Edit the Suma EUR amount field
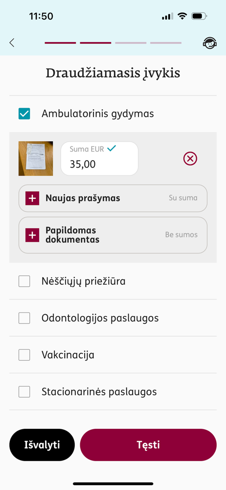 point(99,159)
